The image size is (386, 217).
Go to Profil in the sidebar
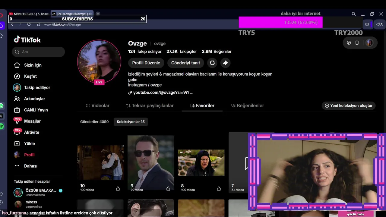click(x=29, y=155)
